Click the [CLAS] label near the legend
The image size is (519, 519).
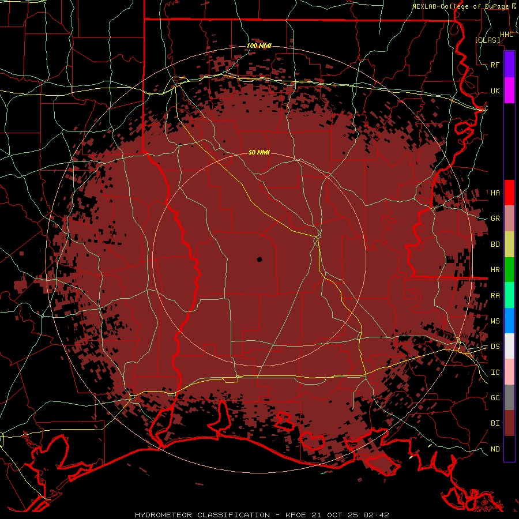[x=487, y=40]
